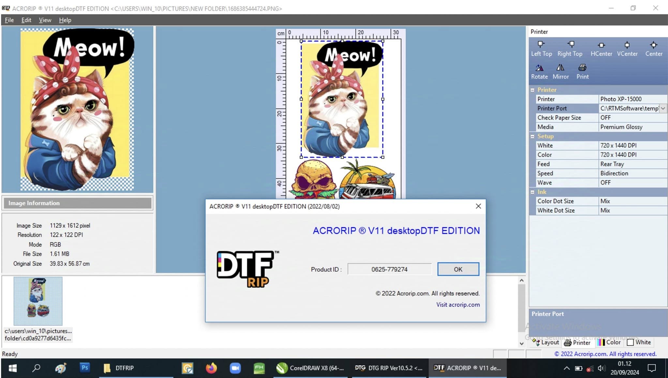Screen dimensions: 668x378
Task: Switch to DTG RIP Ver10.5.2 window
Action: click(389, 368)
